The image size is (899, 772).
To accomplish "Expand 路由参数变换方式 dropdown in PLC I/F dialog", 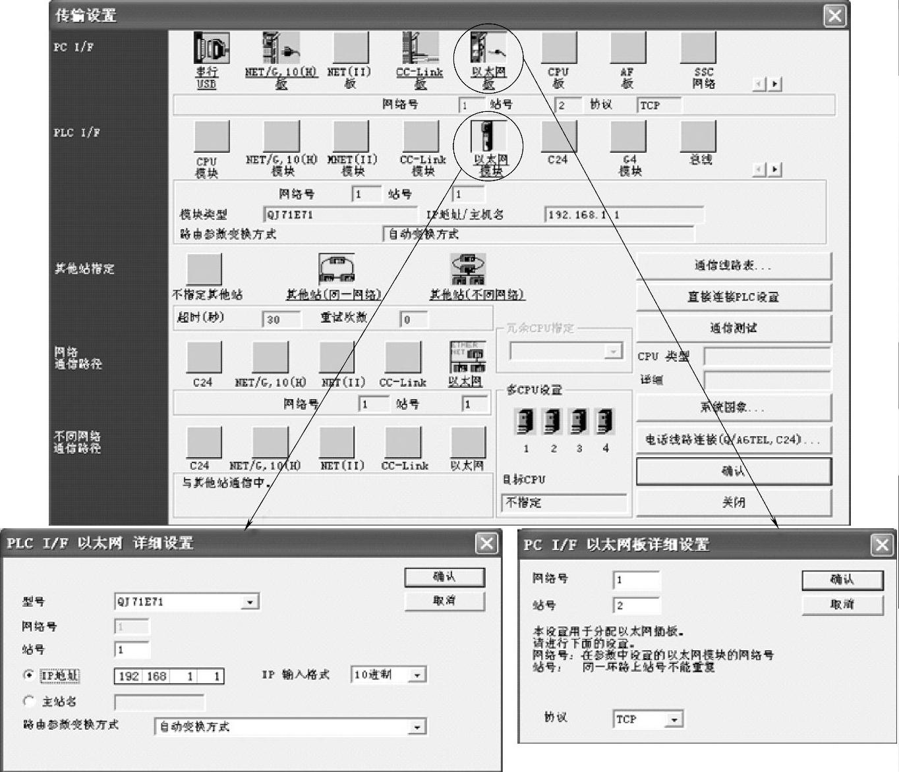I will pyautogui.click(x=417, y=727).
